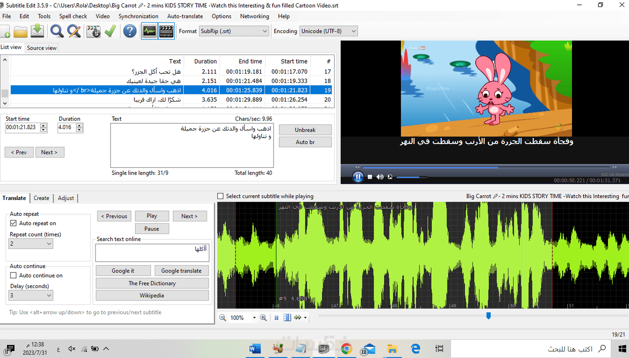Switch to the Create tab
Screen dimensions: 629x358
[41, 198]
